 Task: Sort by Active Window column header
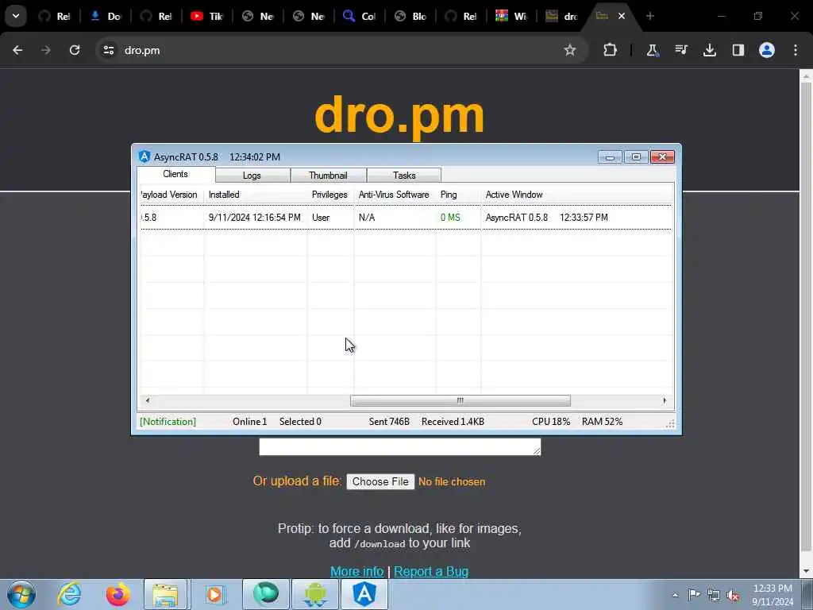(577, 195)
